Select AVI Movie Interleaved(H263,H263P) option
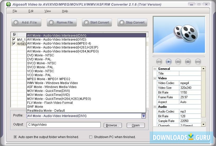The width and height of the screenshot is (216, 146). tap(86, 47)
